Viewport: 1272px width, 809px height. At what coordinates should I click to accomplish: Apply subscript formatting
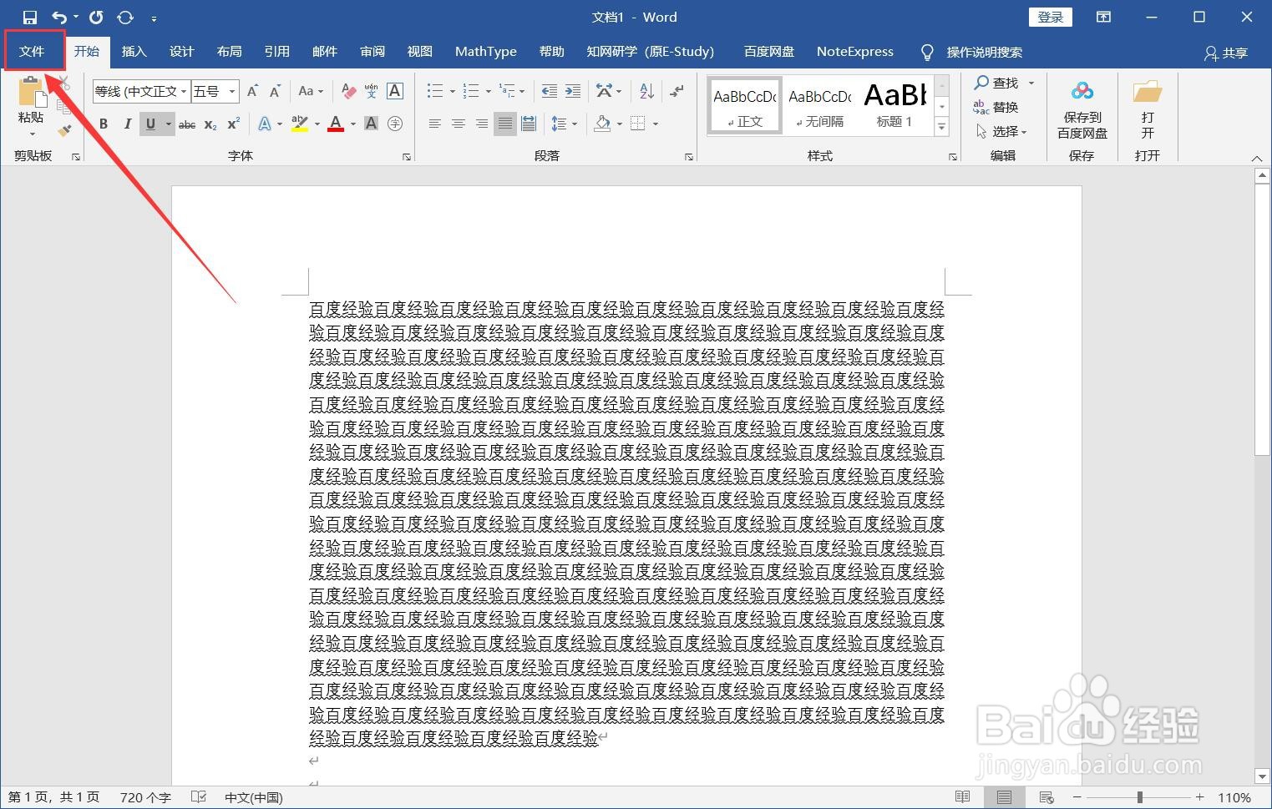(x=209, y=124)
